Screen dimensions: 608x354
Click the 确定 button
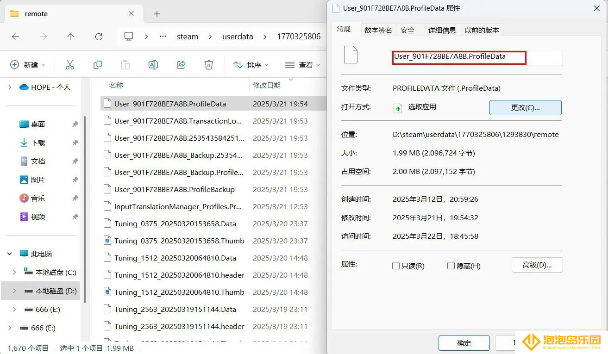click(x=464, y=343)
